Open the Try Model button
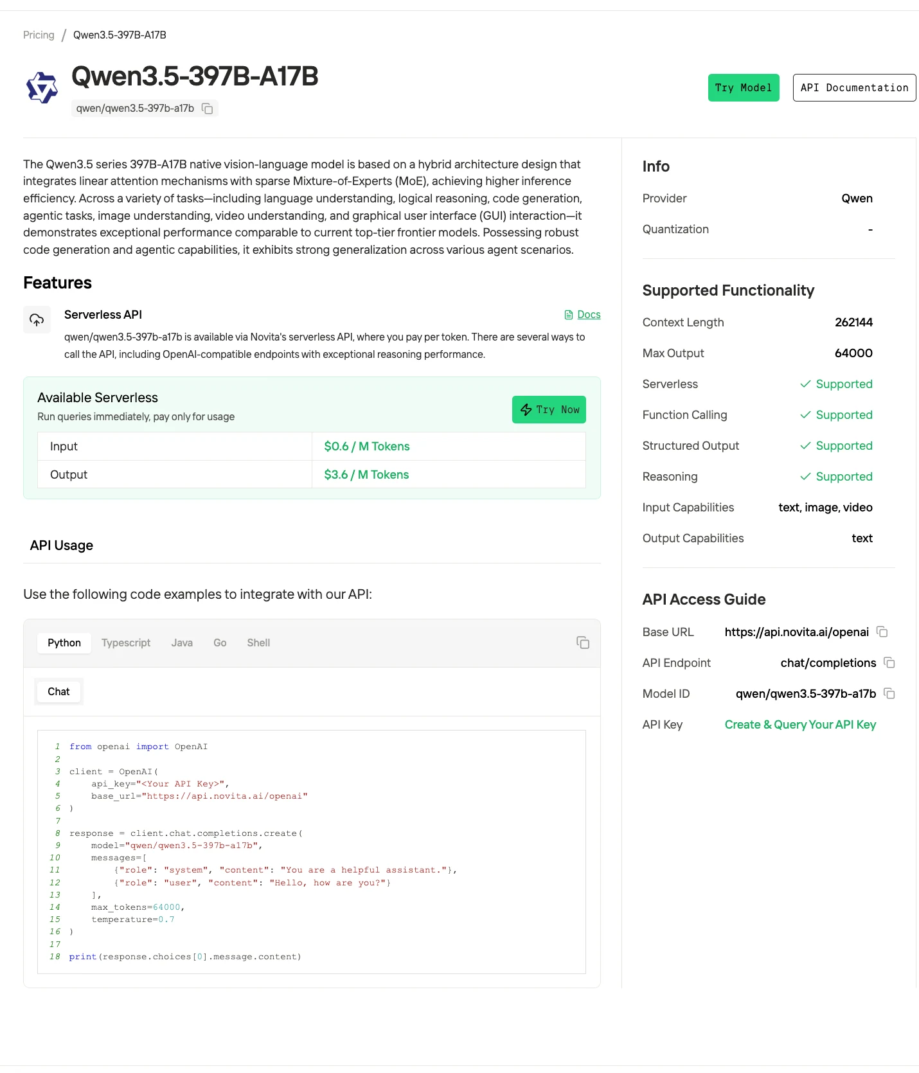919x1073 pixels. pyautogui.click(x=744, y=87)
